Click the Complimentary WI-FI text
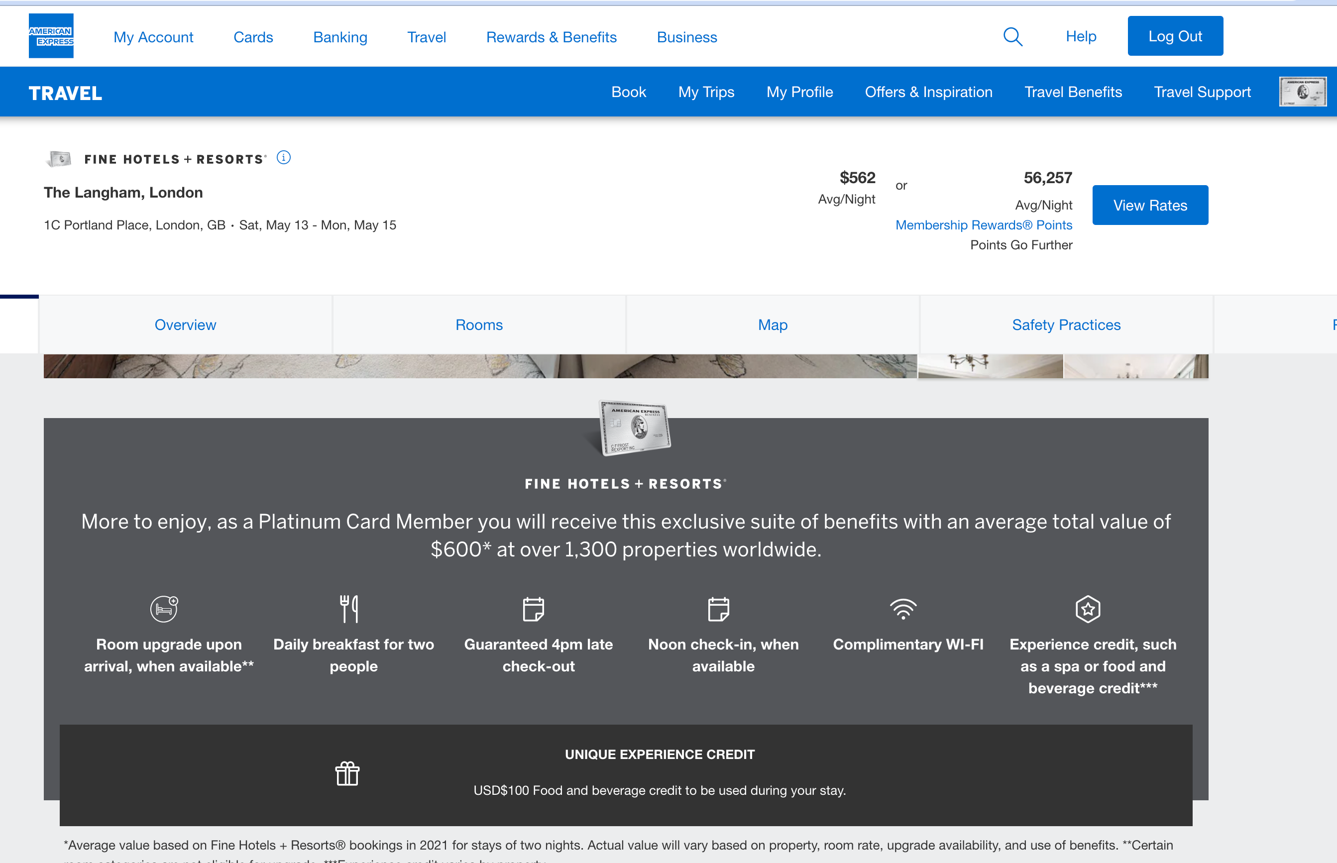The width and height of the screenshot is (1337, 863). 908,645
